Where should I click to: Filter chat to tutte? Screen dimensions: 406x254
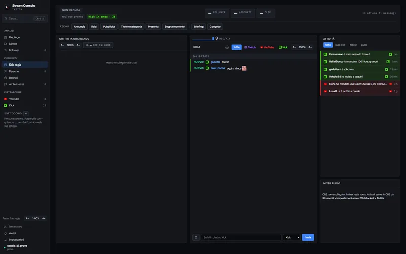(236, 47)
